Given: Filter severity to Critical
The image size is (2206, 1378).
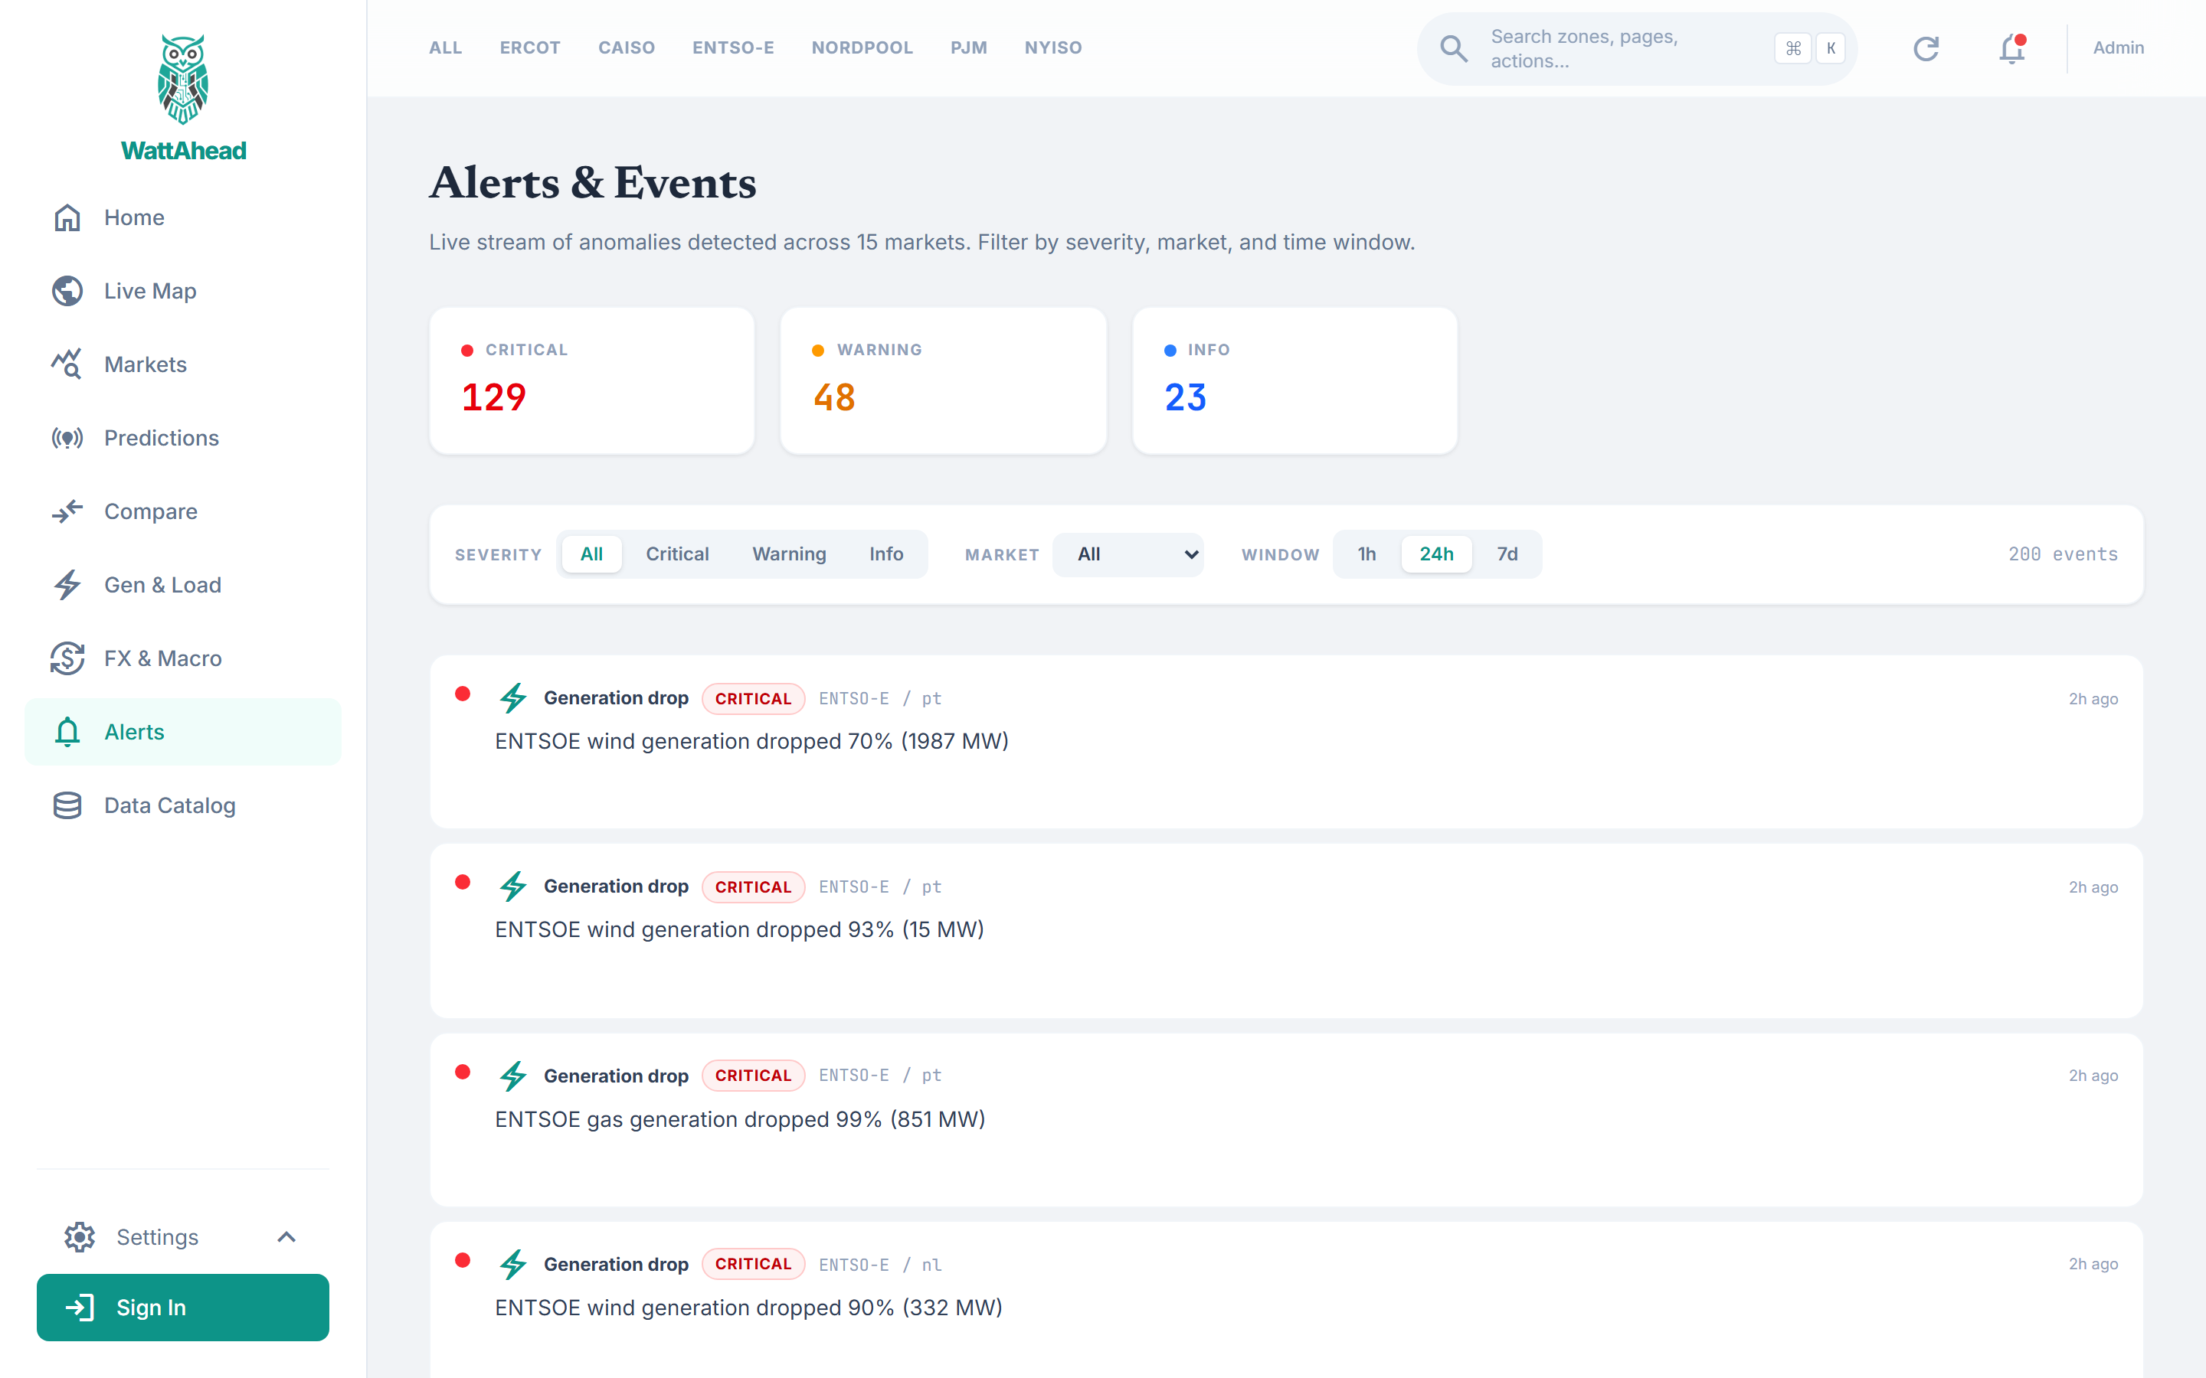Looking at the screenshot, I should coord(677,554).
